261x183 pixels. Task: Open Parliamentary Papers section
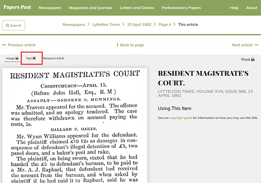click(x=181, y=8)
